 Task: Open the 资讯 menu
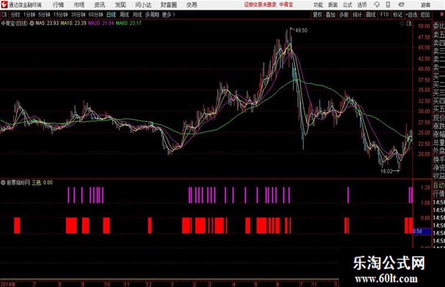pos(100,5)
